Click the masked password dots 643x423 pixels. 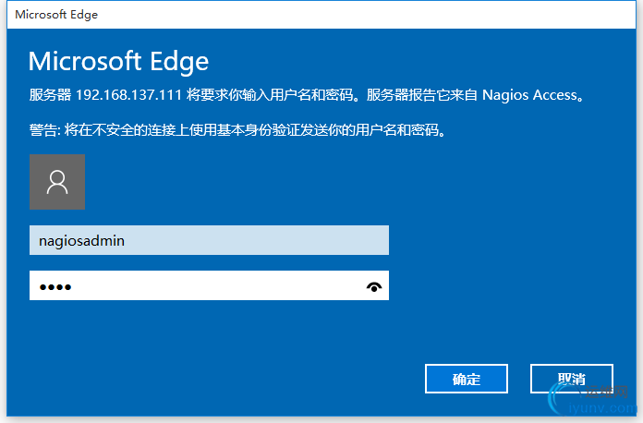(55, 287)
